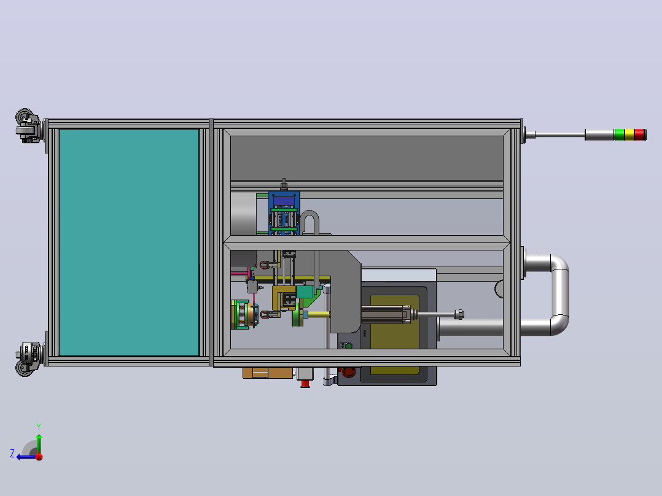Select the lower-left caster wheel
The image size is (662, 496).
(28, 359)
